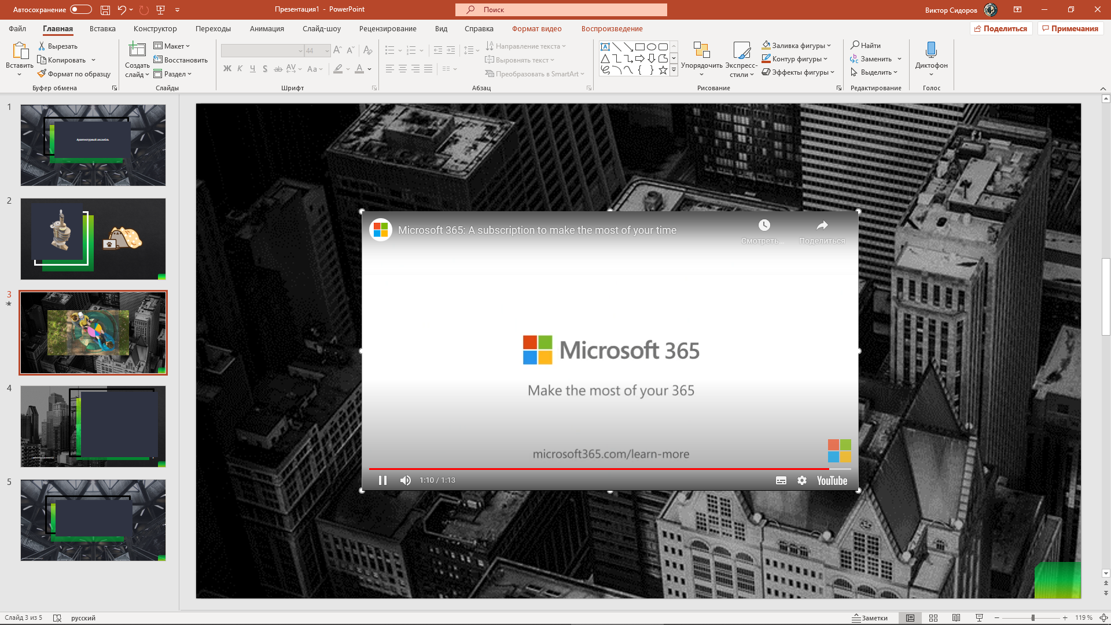1111x625 pixels.
Task: Open the font size combo box
Action: 318,51
